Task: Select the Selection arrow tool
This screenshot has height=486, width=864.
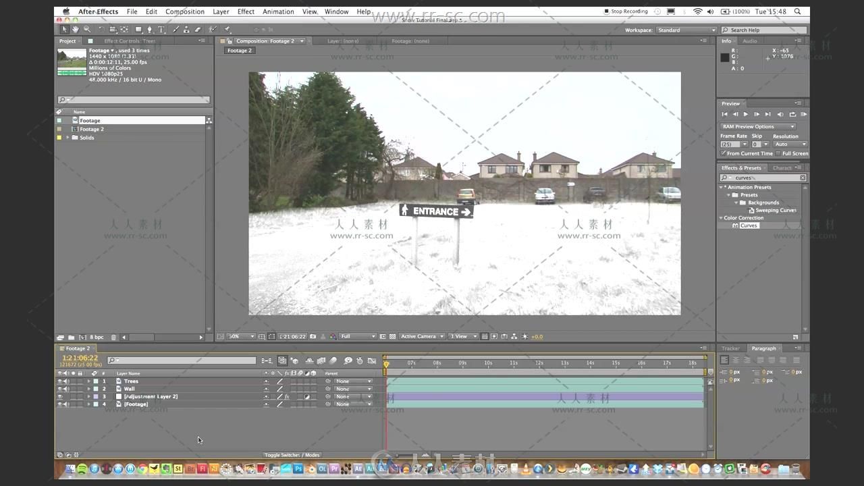Action: [65, 30]
